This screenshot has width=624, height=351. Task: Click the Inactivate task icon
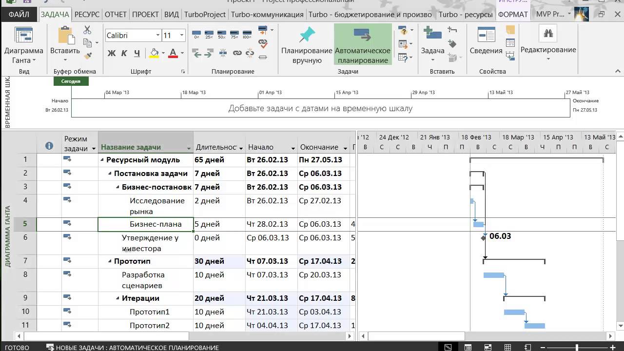click(x=263, y=57)
